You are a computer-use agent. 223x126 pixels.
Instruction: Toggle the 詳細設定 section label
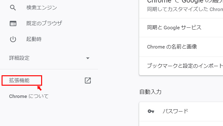[19, 58]
